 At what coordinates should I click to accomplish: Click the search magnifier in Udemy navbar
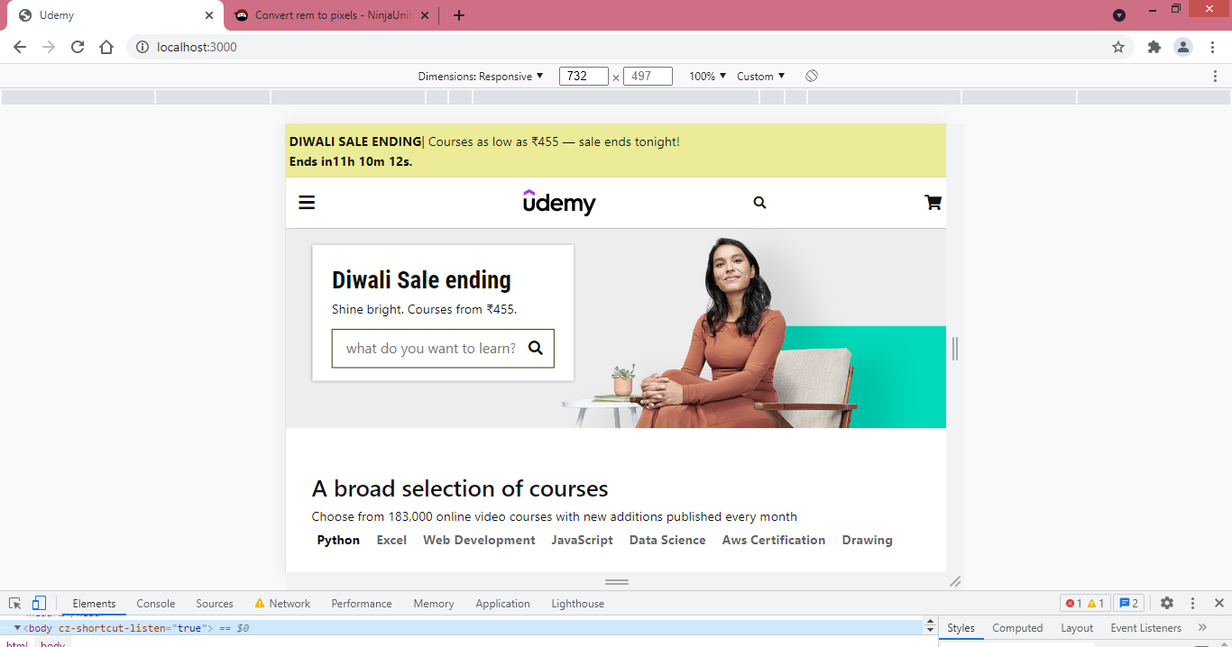pos(759,202)
